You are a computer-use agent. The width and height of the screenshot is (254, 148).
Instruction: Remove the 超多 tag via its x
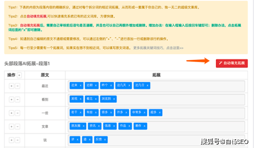click(x=160, y=112)
